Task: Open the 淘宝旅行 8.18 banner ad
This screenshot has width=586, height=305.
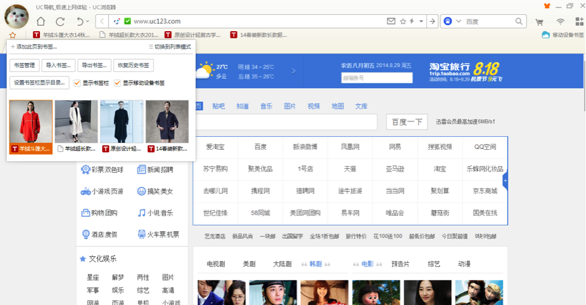Action: [465, 71]
